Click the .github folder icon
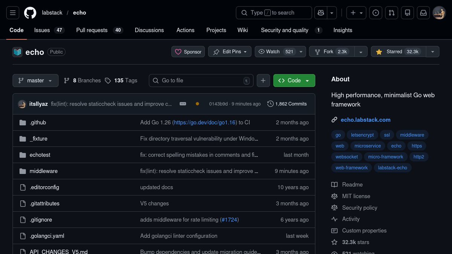 [23, 123]
